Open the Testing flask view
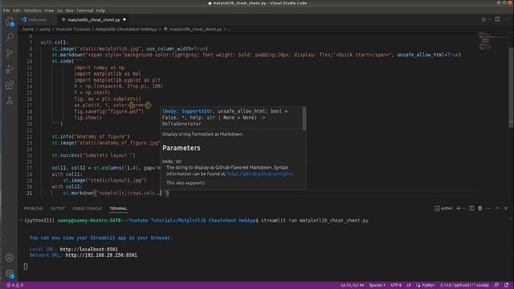 tap(10, 101)
